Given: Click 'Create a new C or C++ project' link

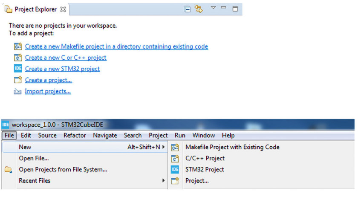Looking at the screenshot, I should click(x=66, y=58).
